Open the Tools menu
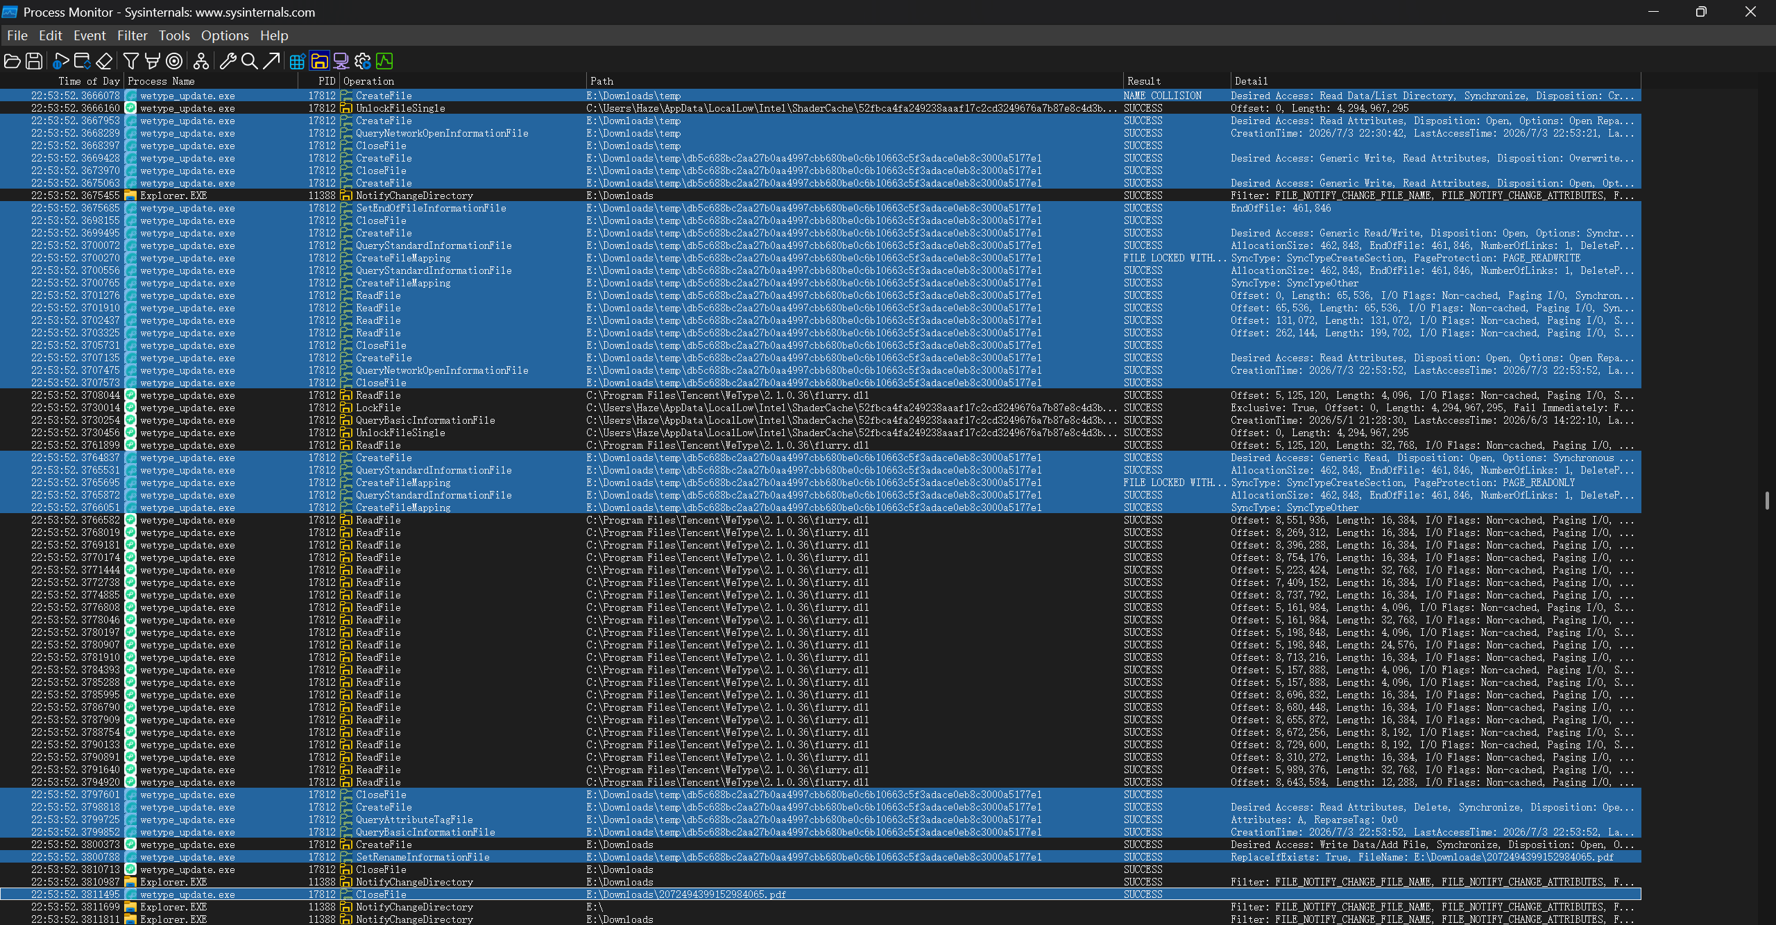The image size is (1776, 925). pos(174,35)
